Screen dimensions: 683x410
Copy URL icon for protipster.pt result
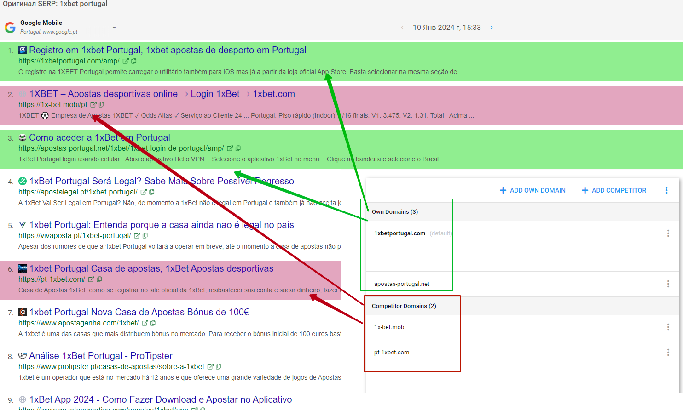tap(219, 366)
